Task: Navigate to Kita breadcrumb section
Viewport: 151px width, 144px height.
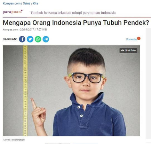Action: pyautogui.click(x=35, y=3)
